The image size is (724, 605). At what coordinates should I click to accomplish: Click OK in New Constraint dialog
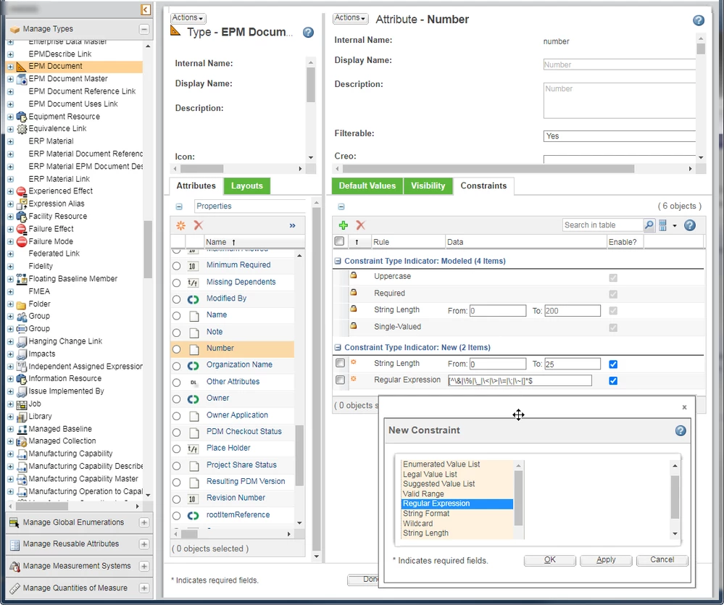tap(549, 560)
